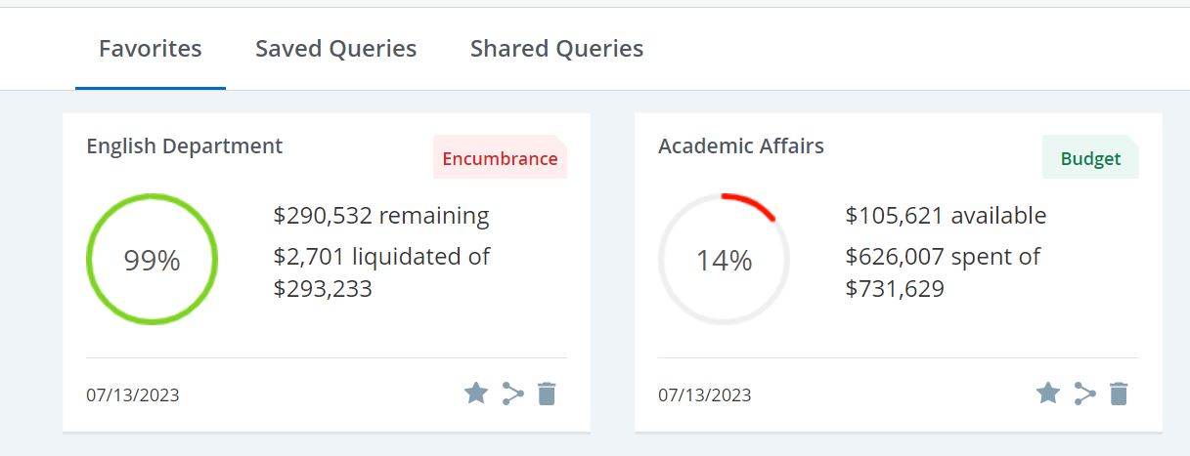
Task: Click the Encumbrance tag badge
Action: [500, 158]
